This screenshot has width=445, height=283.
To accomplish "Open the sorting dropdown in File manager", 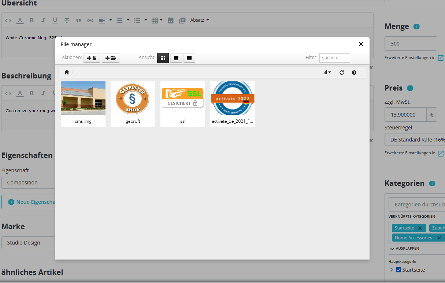I will [x=327, y=73].
